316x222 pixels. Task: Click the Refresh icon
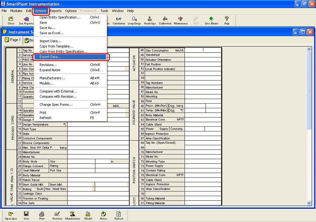tap(119, 215)
